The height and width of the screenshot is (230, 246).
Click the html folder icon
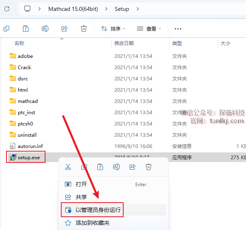click(13, 90)
